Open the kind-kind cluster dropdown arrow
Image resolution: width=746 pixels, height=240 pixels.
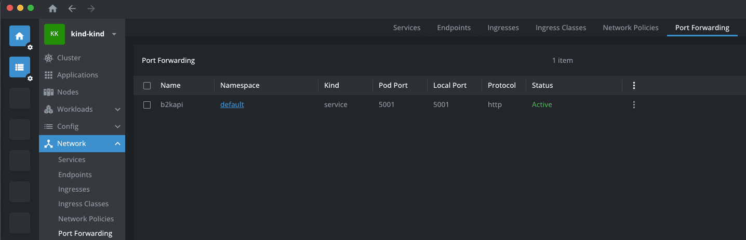(114, 34)
